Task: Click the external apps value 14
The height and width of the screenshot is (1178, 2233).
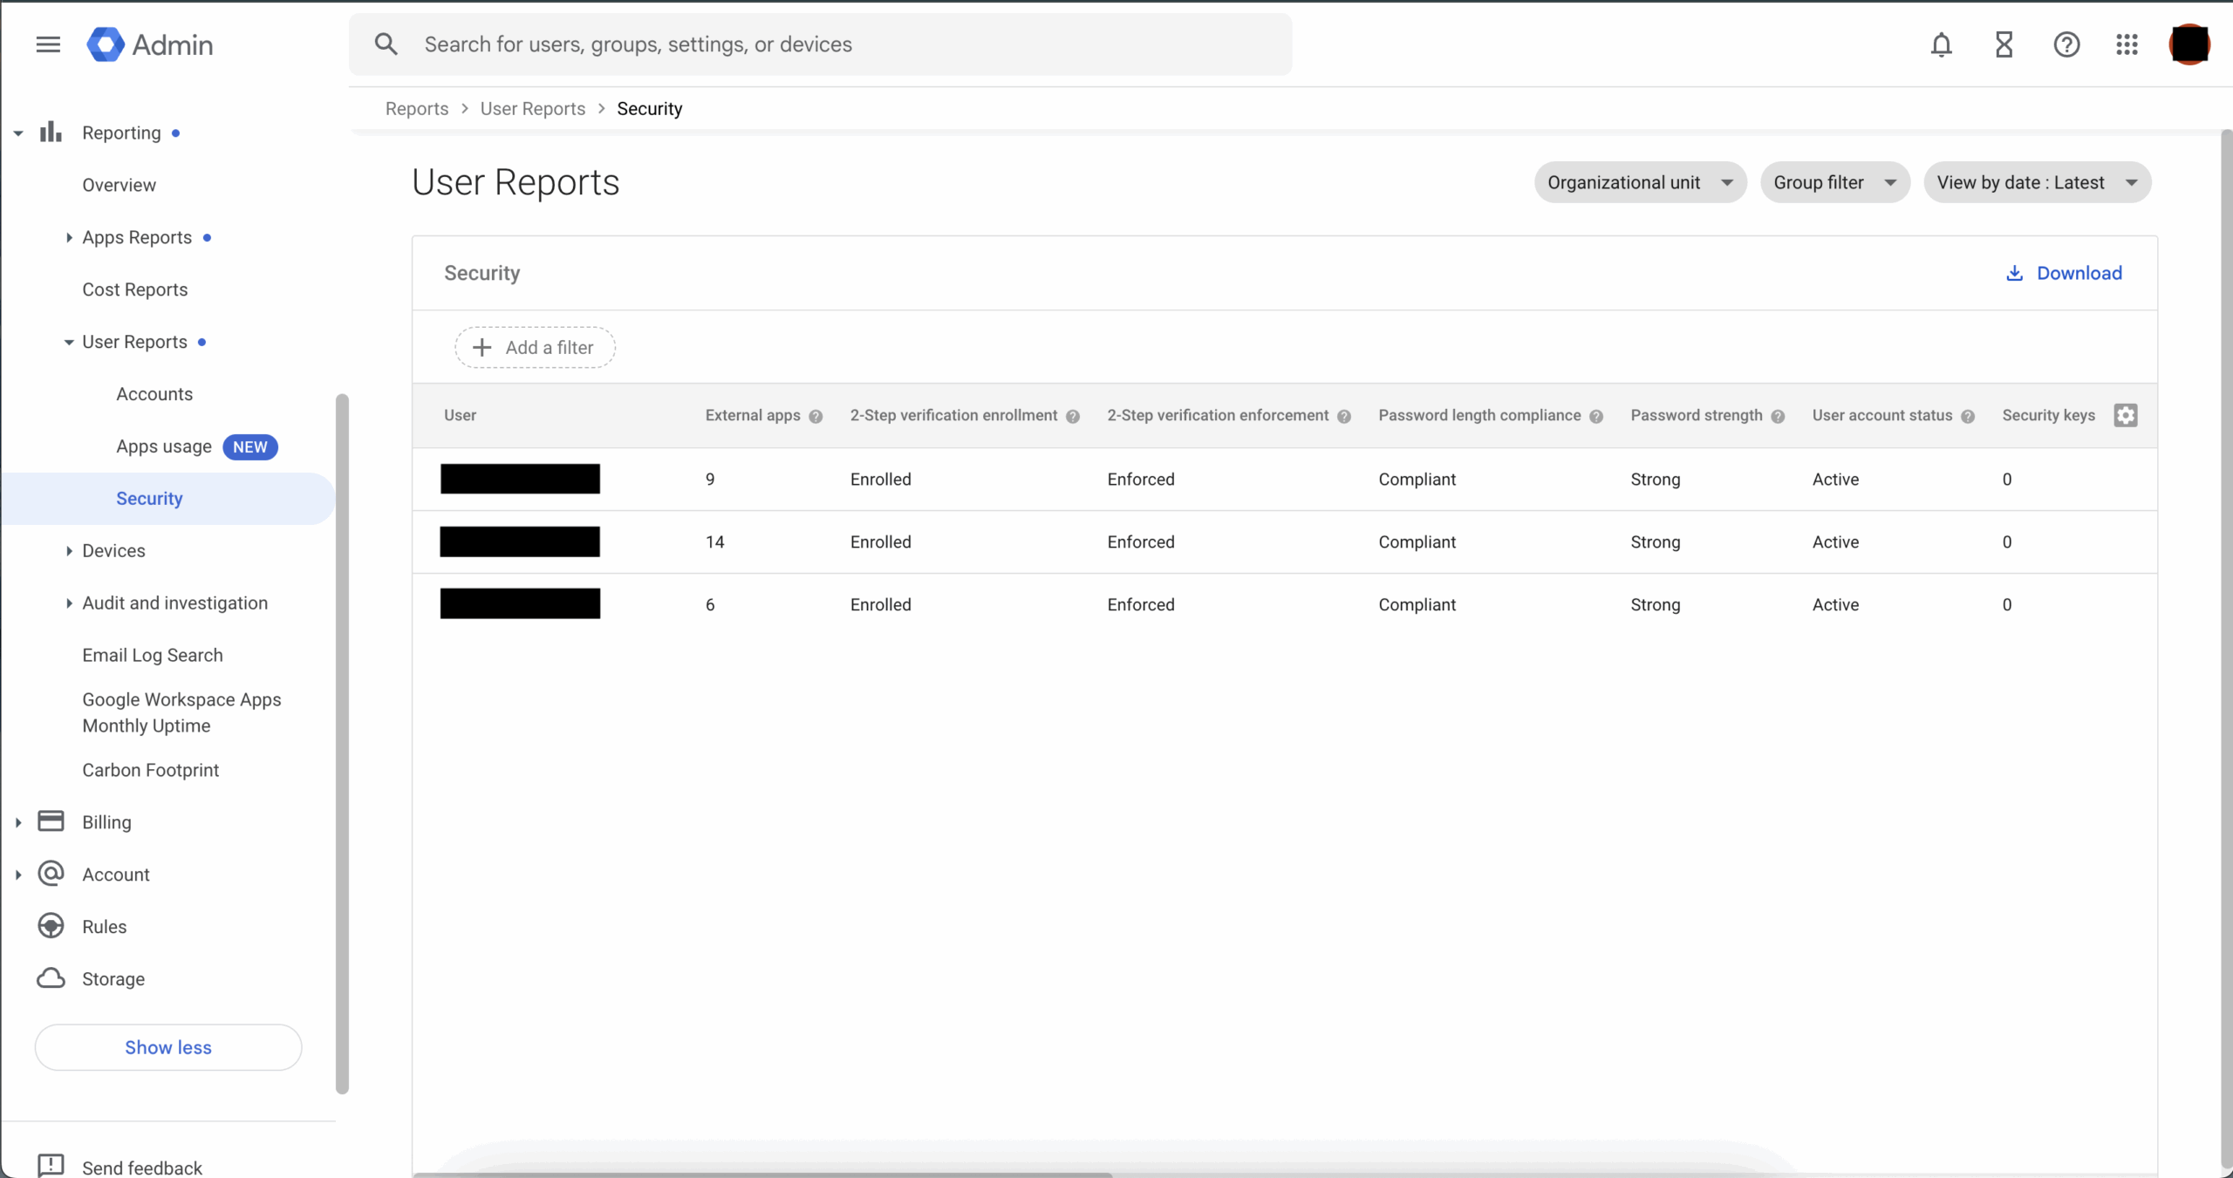Action: [x=714, y=541]
